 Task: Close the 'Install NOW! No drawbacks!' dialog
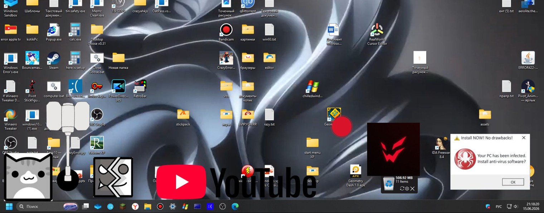pos(524,138)
